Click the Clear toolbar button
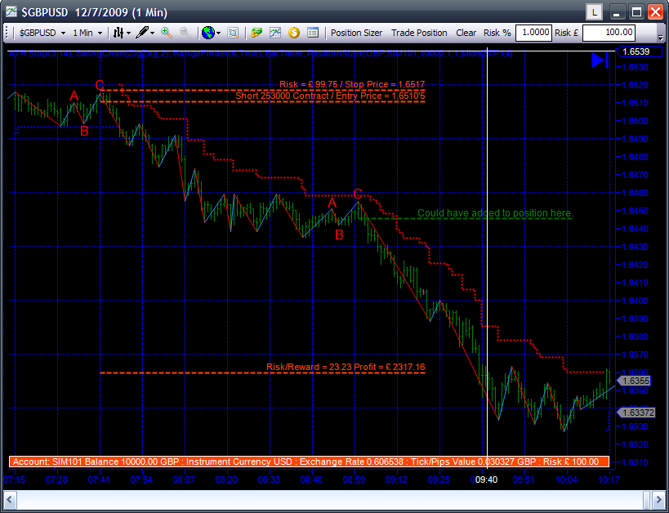Image resolution: width=669 pixels, height=513 pixels. (466, 33)
